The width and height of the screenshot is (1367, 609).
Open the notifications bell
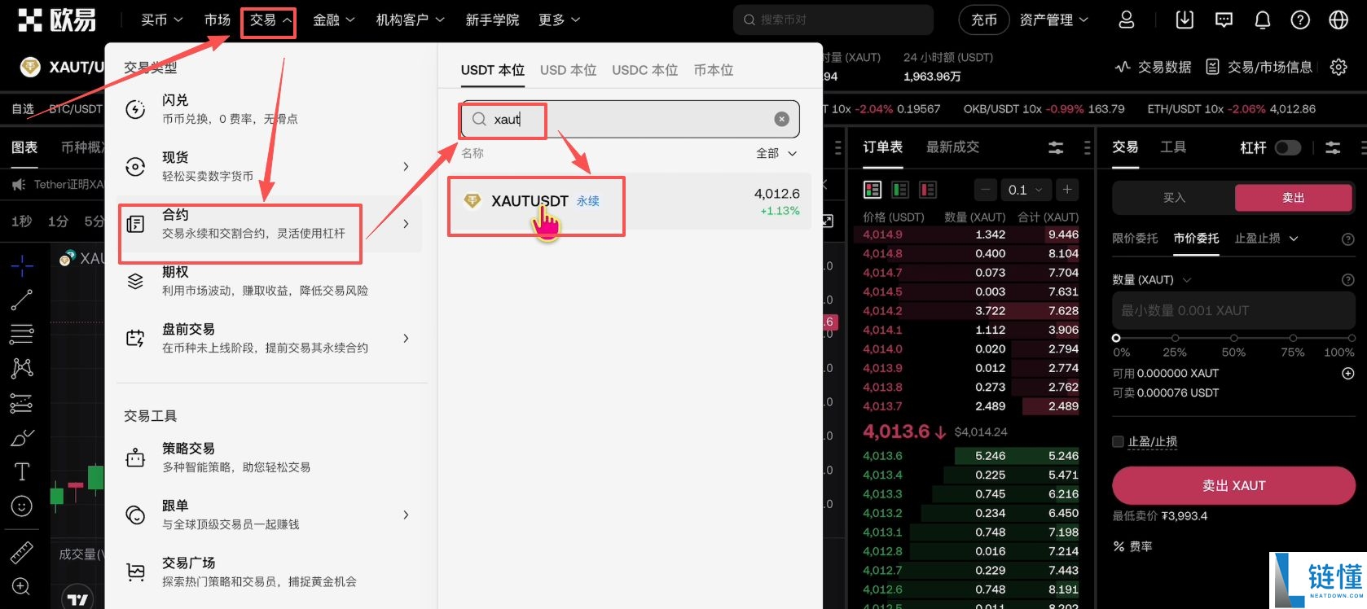click(x=1262, y=20)
